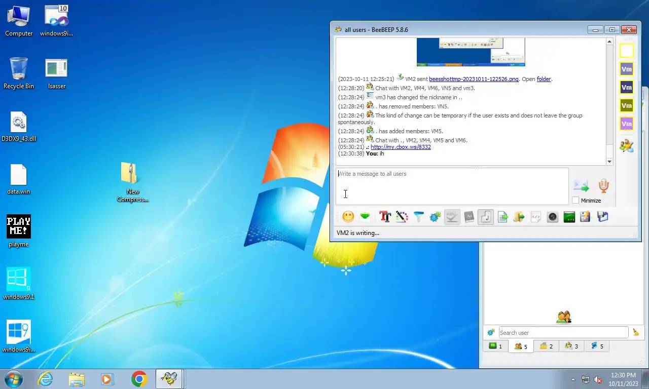Image resolution: width=649 pixels, height=389 pixels.
Task: Open the taskbar clock showing 12:30 PM
Action: pyautogui.click(x=623, y=379)
